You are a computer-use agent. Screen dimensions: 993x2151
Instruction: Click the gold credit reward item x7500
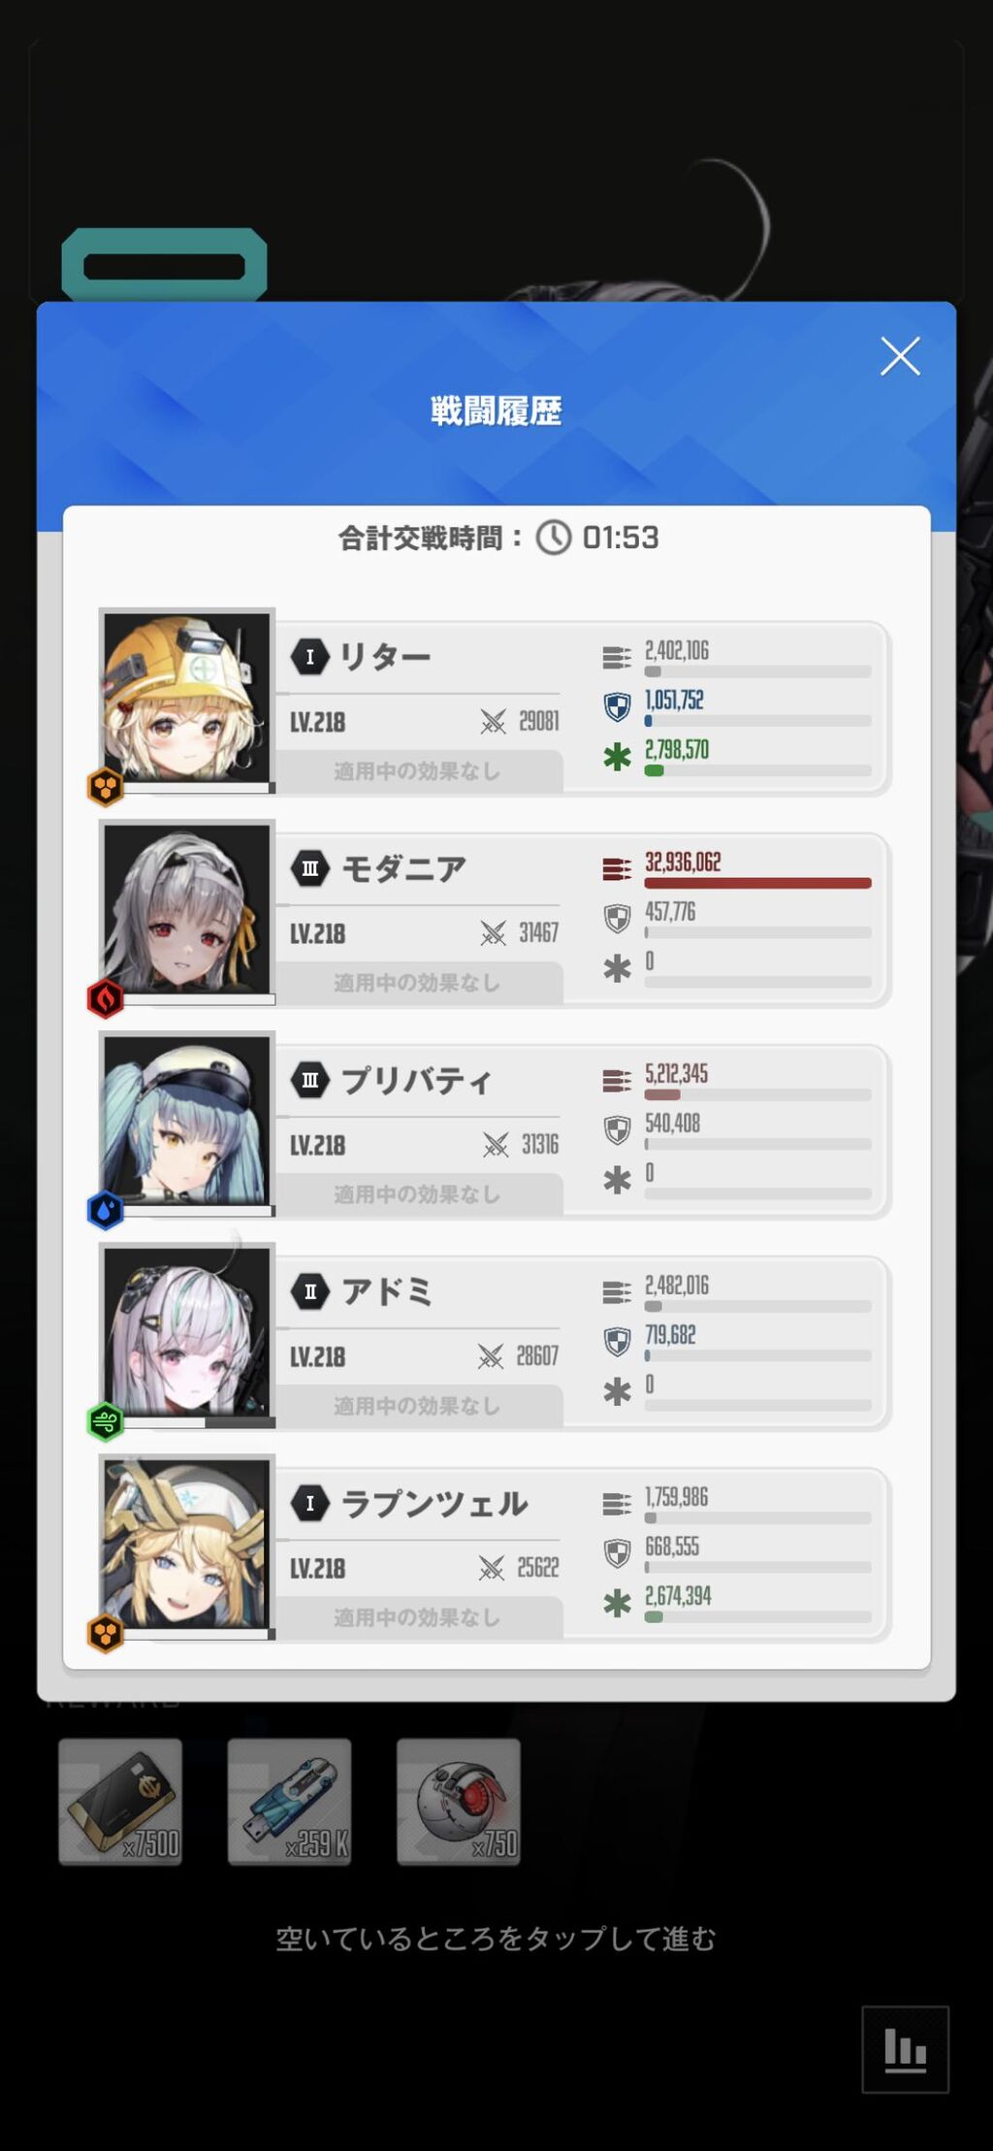120,1802
